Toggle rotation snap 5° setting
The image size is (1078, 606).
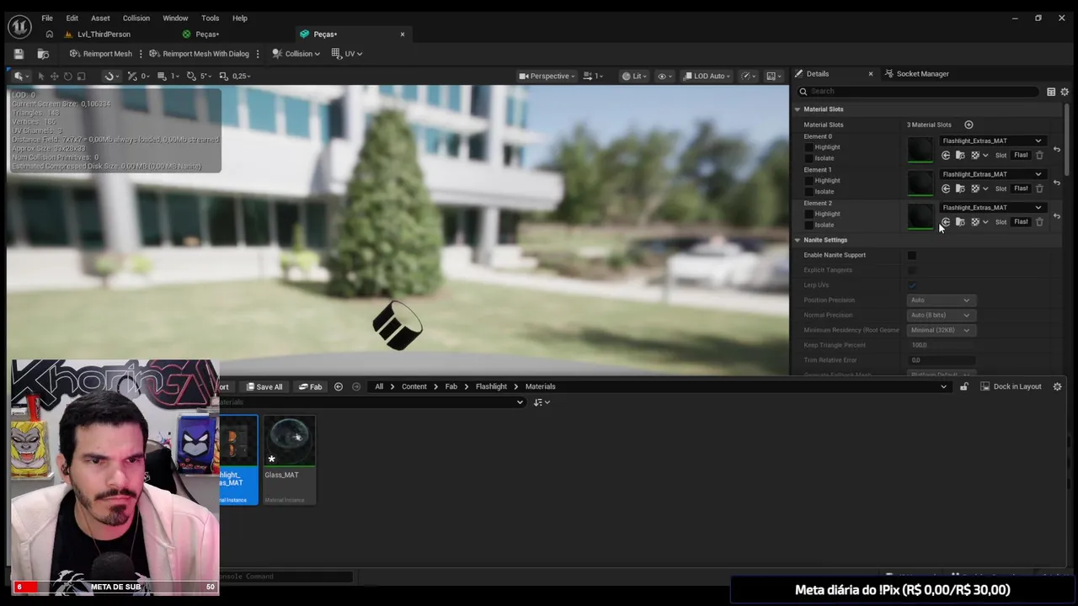tap(199, 76)
